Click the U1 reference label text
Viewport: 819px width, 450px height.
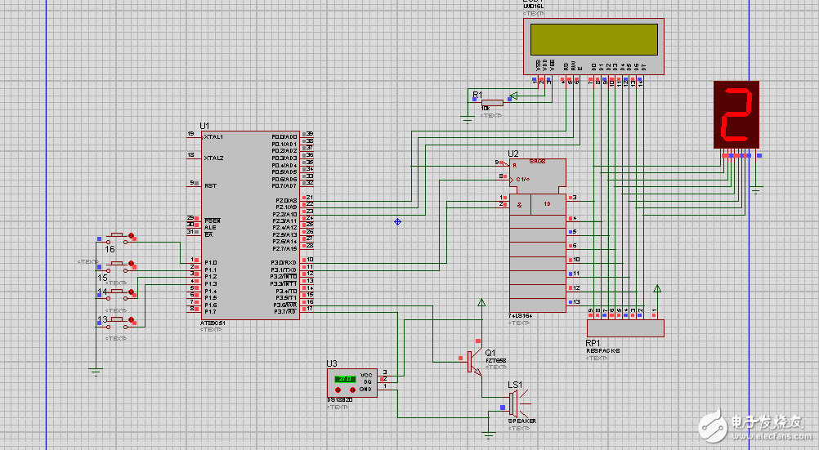coord(204,125)
